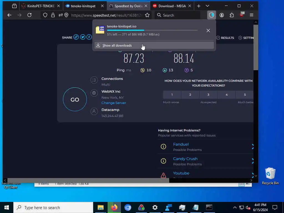This screenshot has height=213, width=284.
Task: Open the Candy Crush issue link
Action: (x=185, y=159)
